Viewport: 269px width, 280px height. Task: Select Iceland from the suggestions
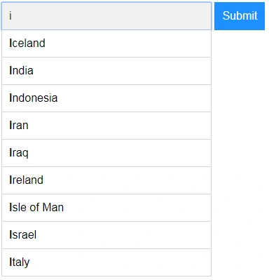[106, 44]
